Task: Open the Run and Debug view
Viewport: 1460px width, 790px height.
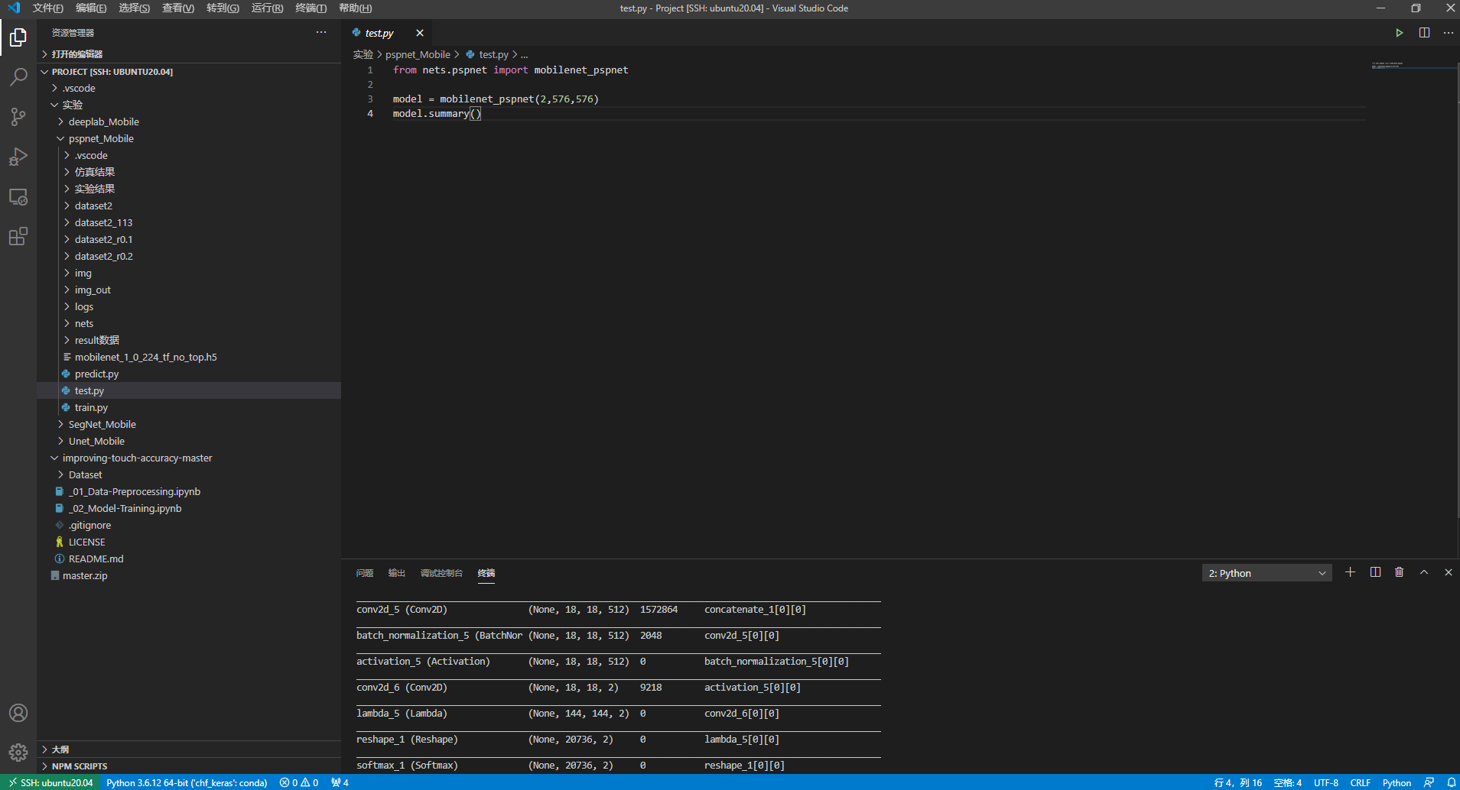Action: [x=18, y=157]
